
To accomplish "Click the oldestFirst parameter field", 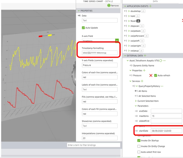I will click(x=166, y=121).
